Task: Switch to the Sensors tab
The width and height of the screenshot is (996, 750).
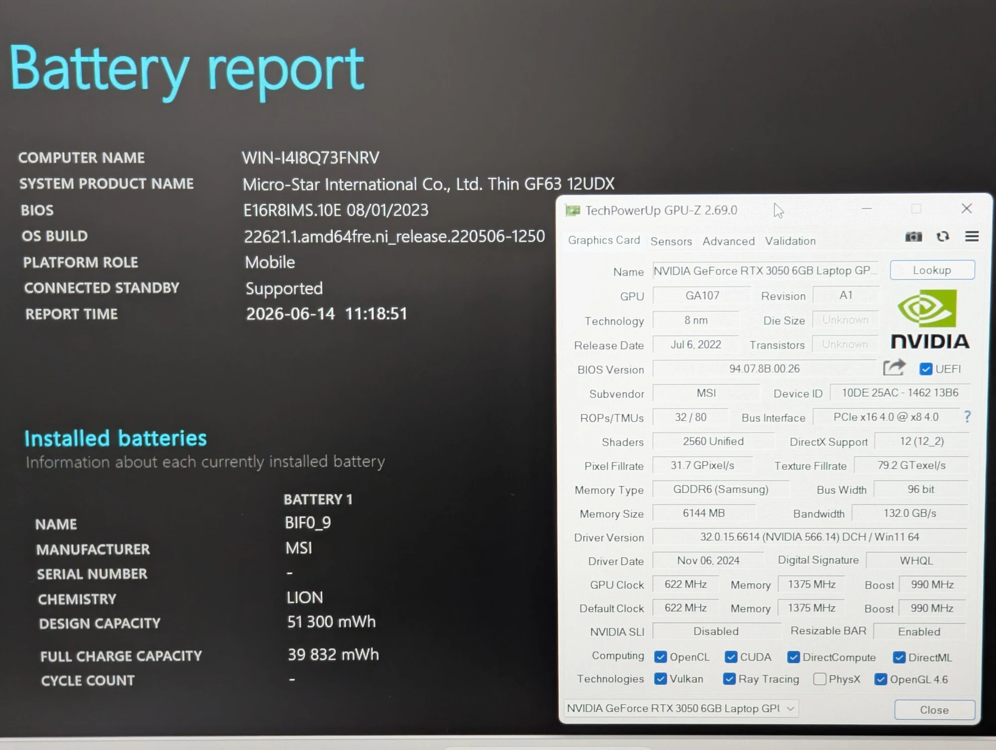Action: click(671, 242)
